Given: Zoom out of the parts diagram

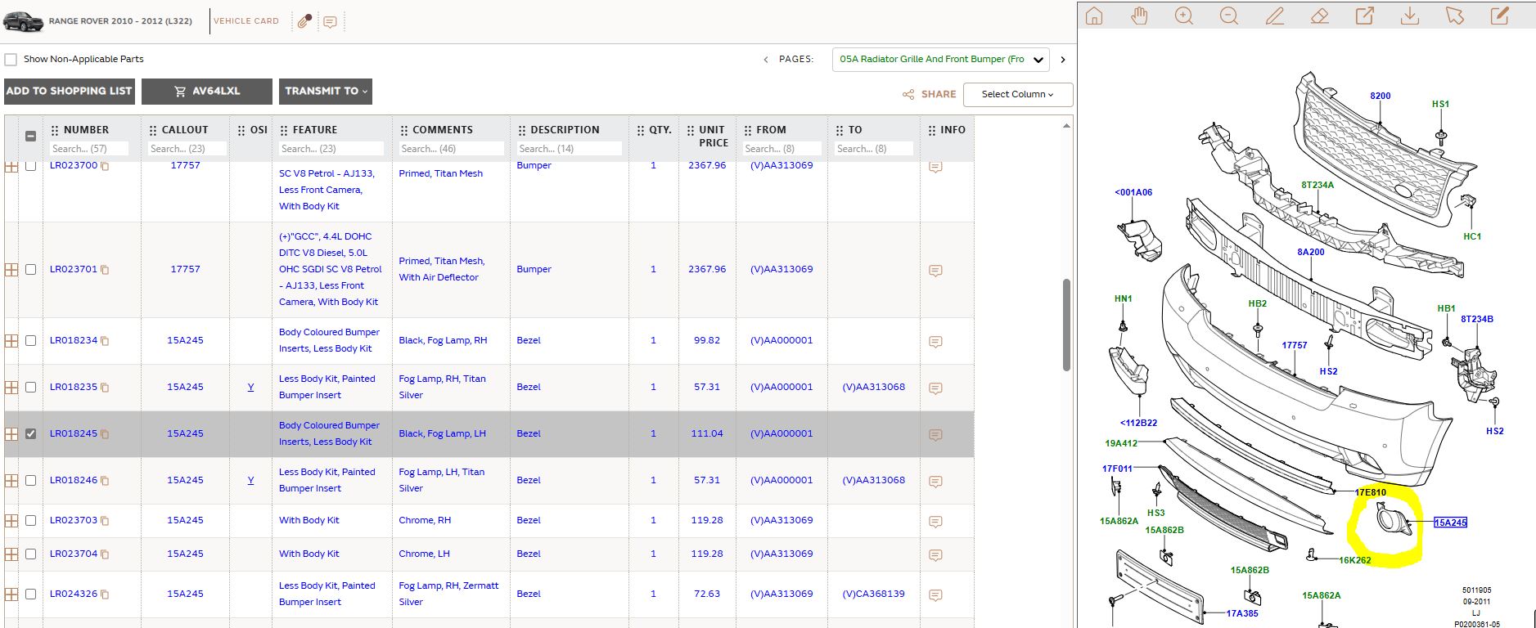Looking at the screenshot, I should 1229,16.
